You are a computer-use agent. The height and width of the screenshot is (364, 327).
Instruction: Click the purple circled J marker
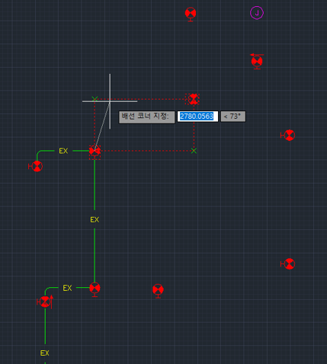click(x=257, y=13)
